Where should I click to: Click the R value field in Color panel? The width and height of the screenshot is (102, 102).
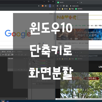click(x=48, y=61)
